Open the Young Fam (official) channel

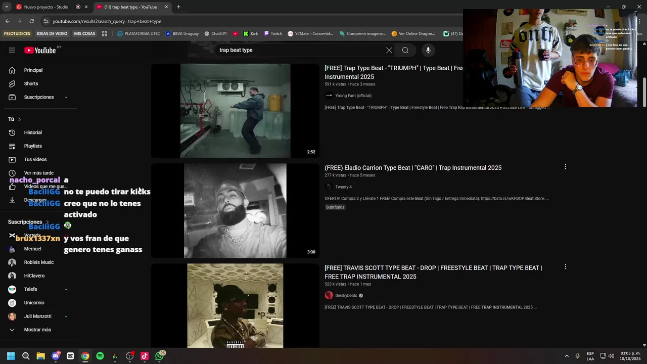[x=353, y=96]
